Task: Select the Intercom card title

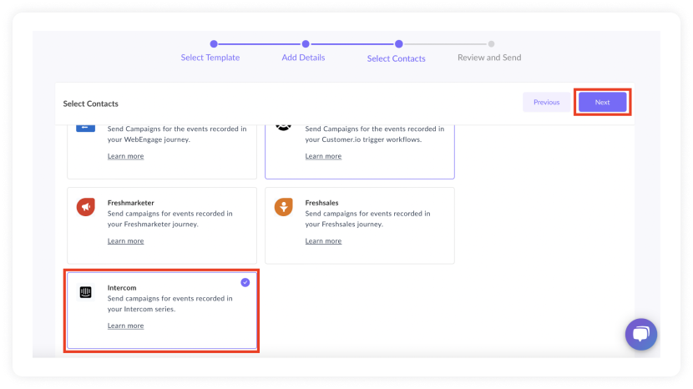Action: [122, 288]
